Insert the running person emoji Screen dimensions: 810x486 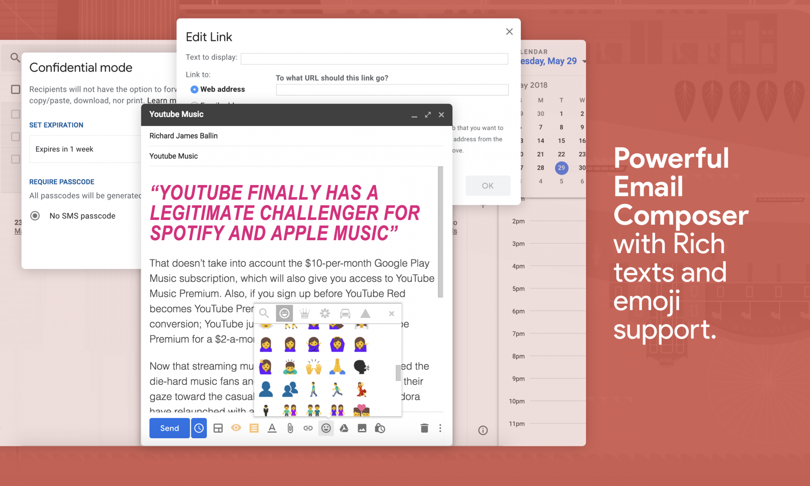[337, 390]
